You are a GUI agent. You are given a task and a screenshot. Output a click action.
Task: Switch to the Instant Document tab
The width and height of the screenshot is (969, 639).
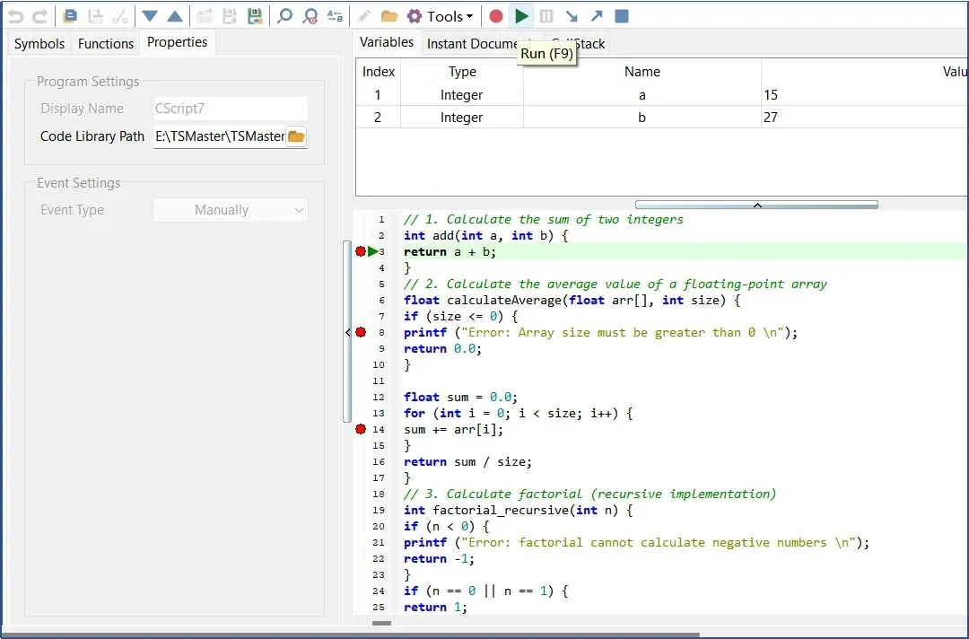[x=471, y=44]
